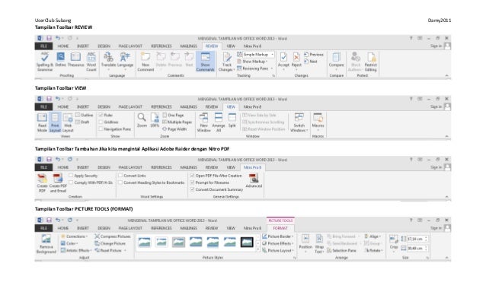Uncheck Open PDF File After Creation

point(192,176)
